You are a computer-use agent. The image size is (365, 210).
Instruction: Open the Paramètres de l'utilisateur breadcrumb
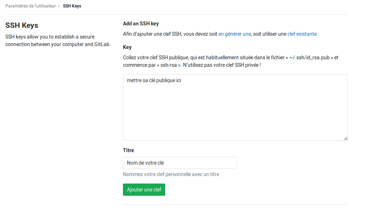point(30,6)
